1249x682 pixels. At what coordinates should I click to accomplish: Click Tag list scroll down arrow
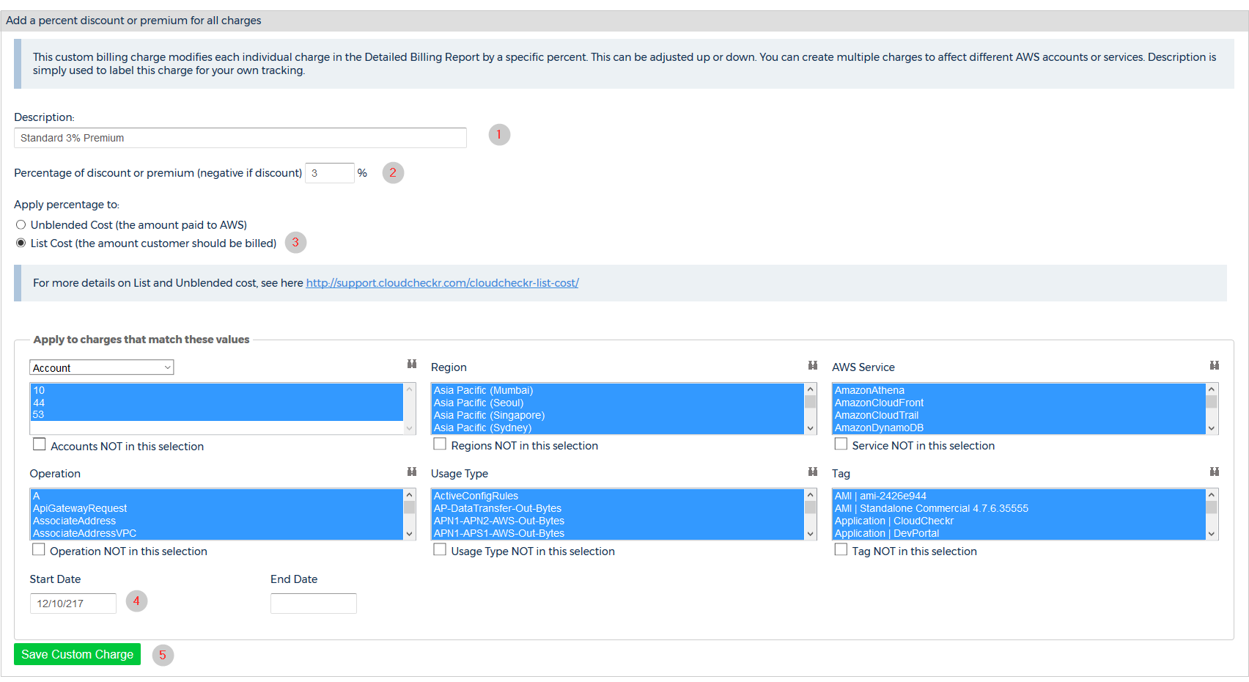[1212, 534]
